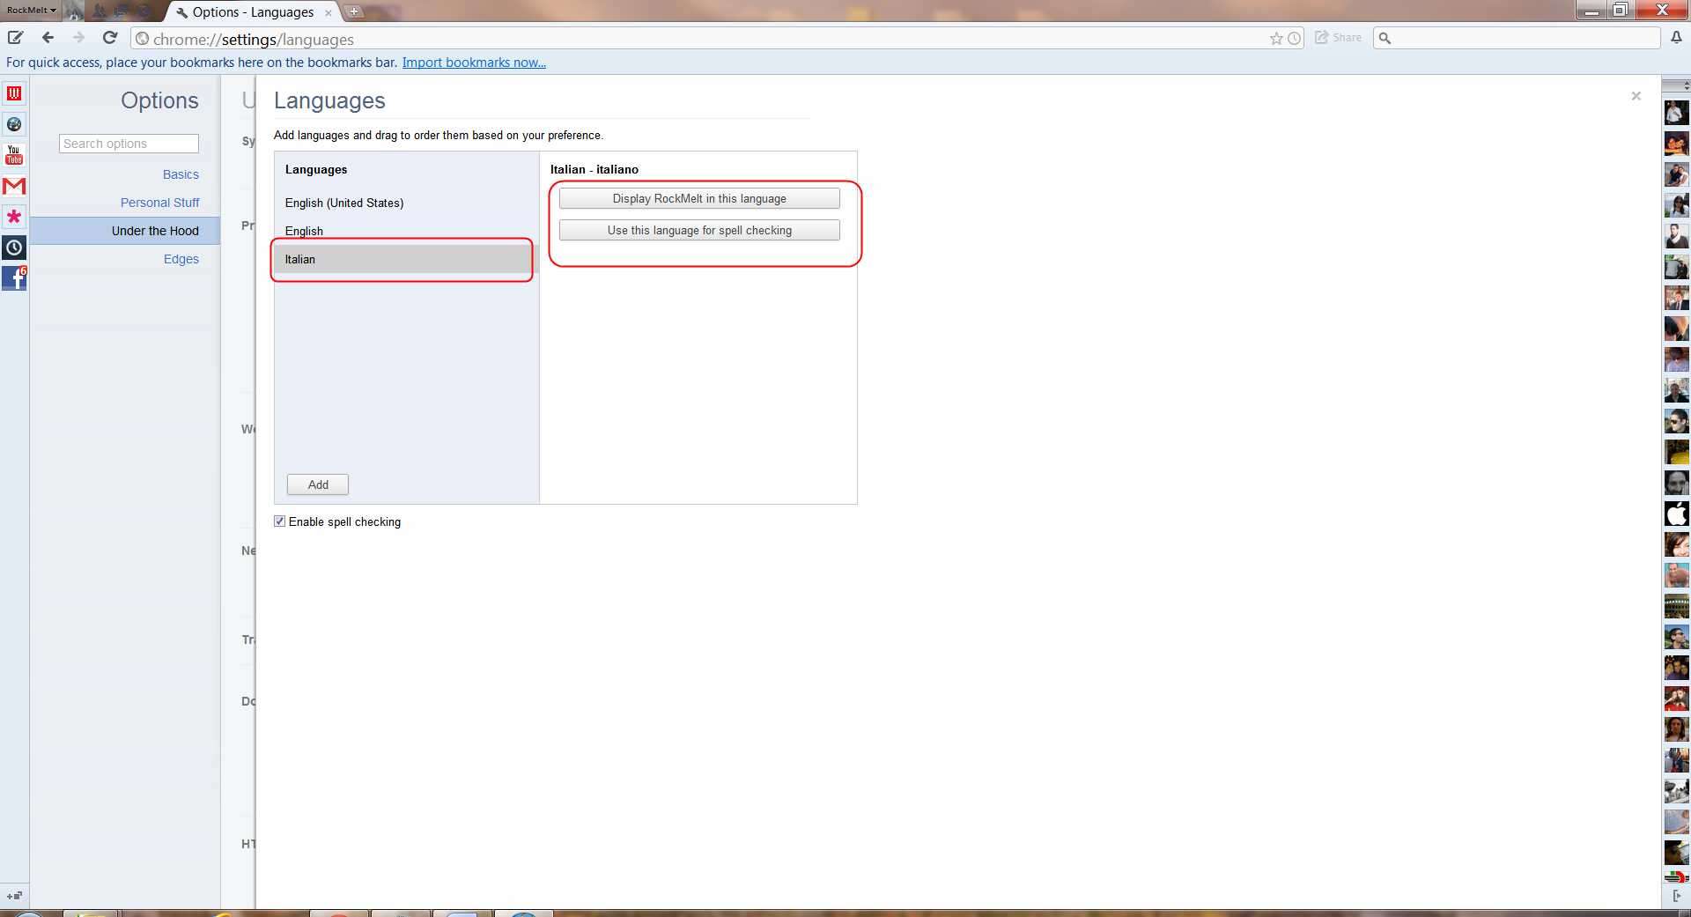This screenshot has height=917, width=1691.
Task: Click the collapse icon at bottom of friend edge
Action: [1676, 896]
